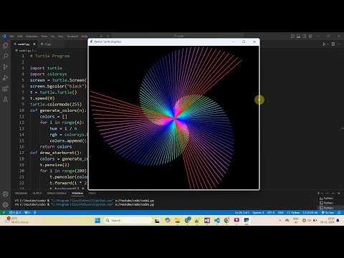Screen dimensions: 344x258
Task: Open File Explorer from the taskbar
Action: click(177, 220)
